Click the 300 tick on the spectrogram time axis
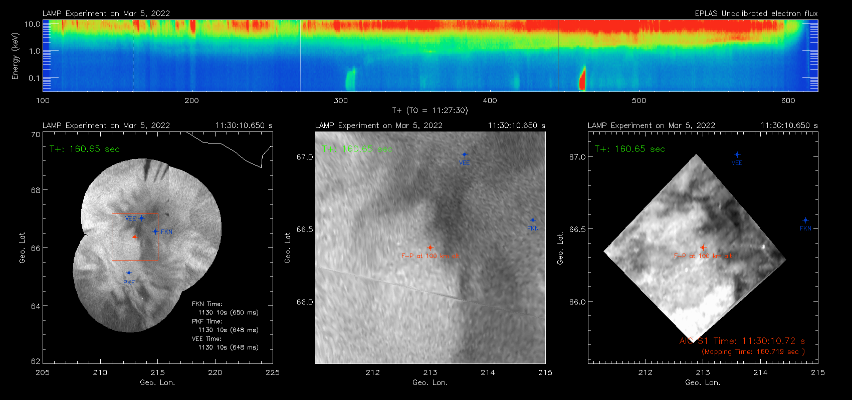 tap(341, 100)
